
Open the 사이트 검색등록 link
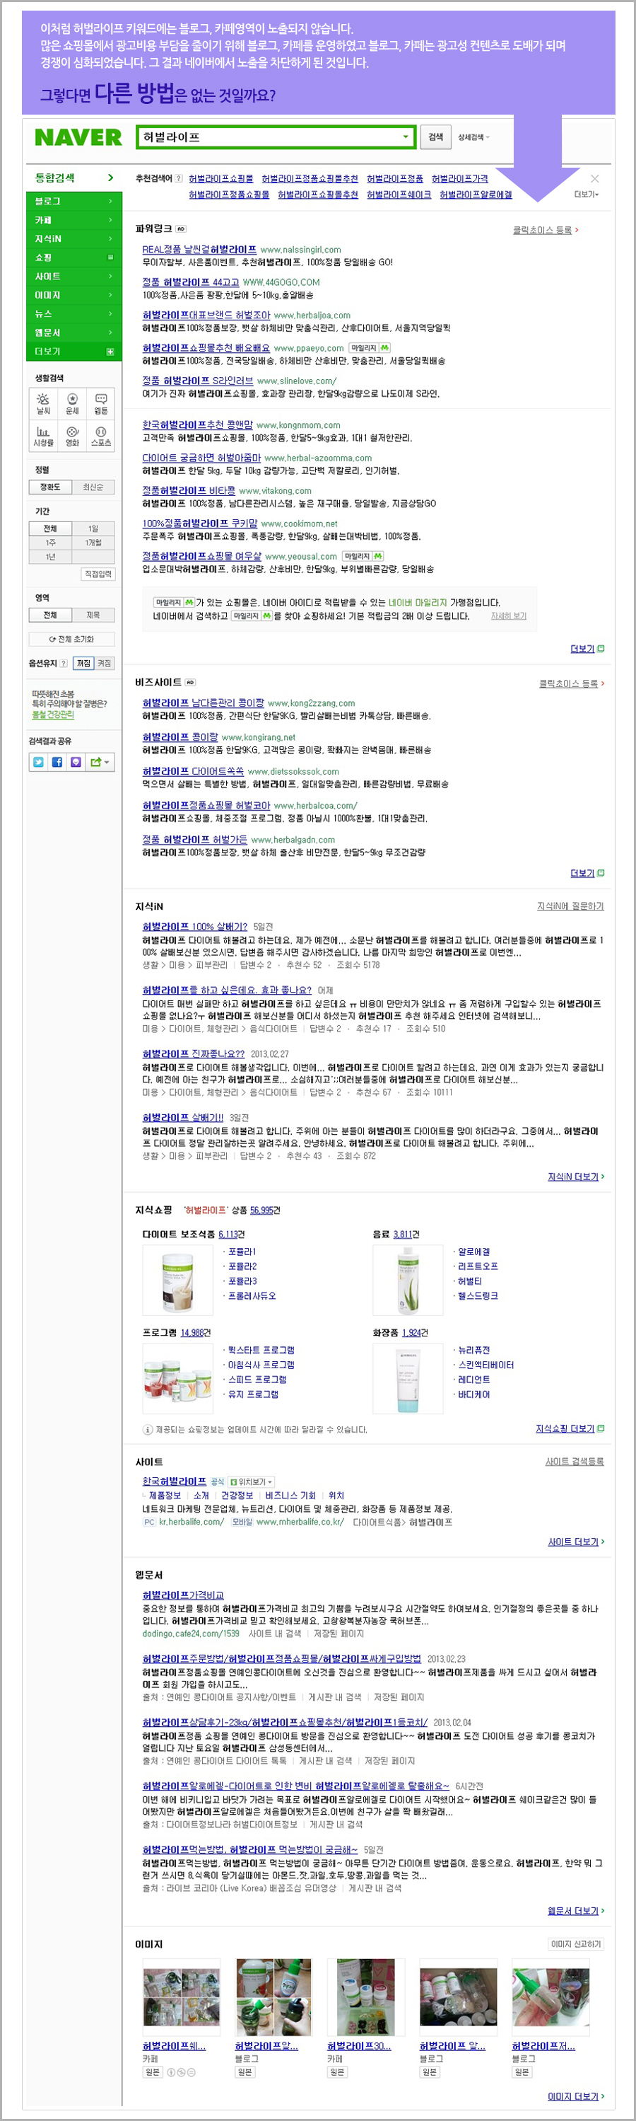tap(575, 1462)
